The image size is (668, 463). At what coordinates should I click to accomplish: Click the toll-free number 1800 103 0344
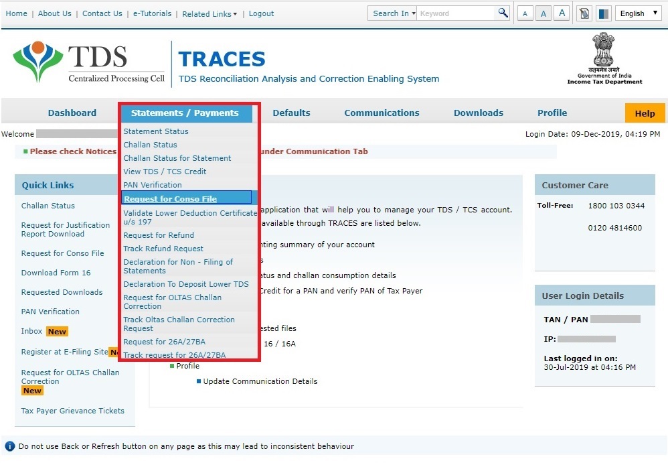coord(616,206)
